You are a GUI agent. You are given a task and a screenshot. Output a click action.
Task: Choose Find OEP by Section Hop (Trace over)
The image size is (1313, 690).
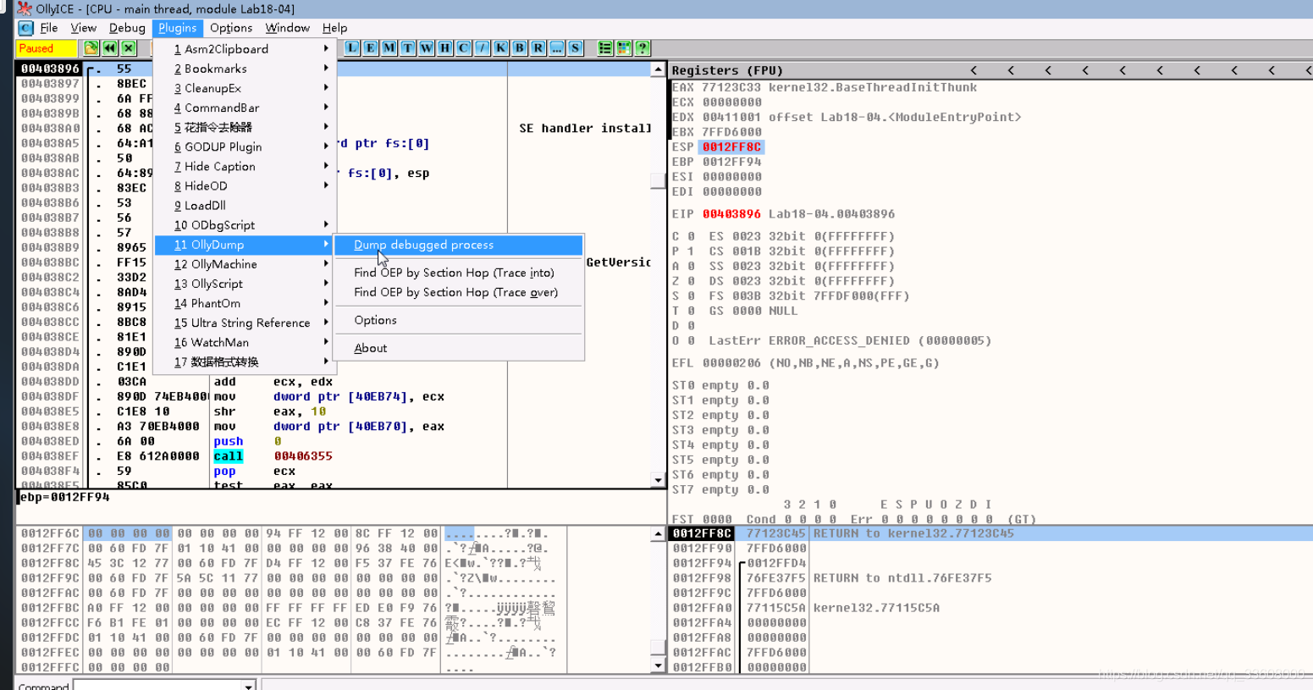(458, 292)
